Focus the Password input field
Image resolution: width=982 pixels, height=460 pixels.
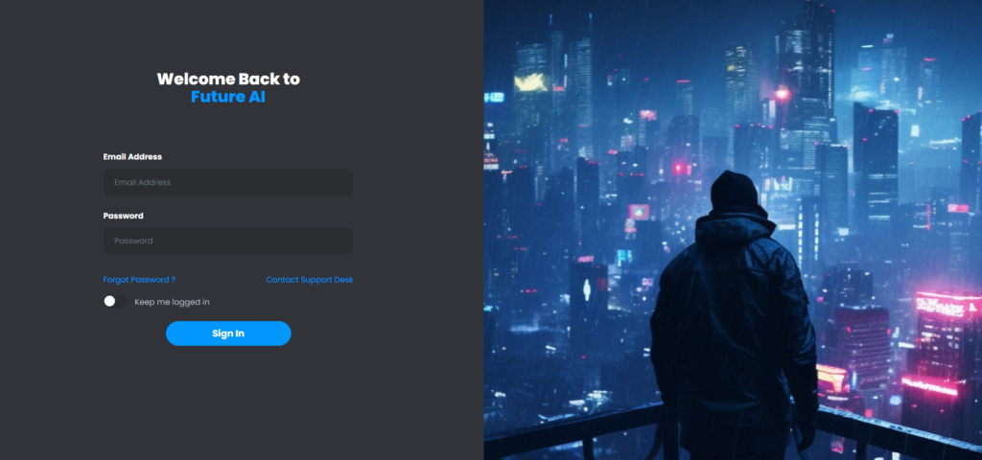[228, 241]
